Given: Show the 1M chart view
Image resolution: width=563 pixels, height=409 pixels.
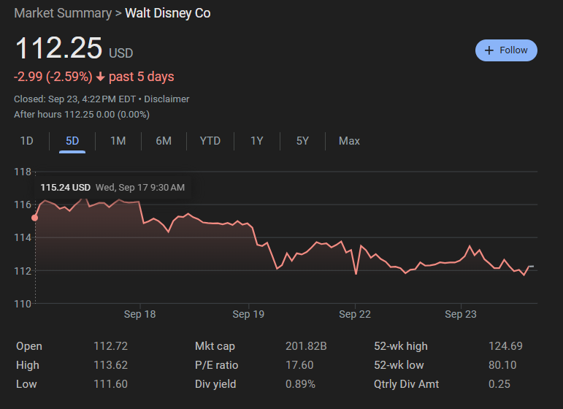Looking at the screenshot, I should (118, 141).
